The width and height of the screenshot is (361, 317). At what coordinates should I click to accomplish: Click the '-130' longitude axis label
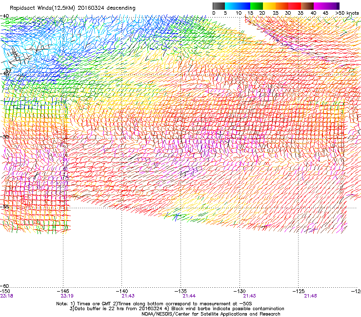[x=240, y=291]
